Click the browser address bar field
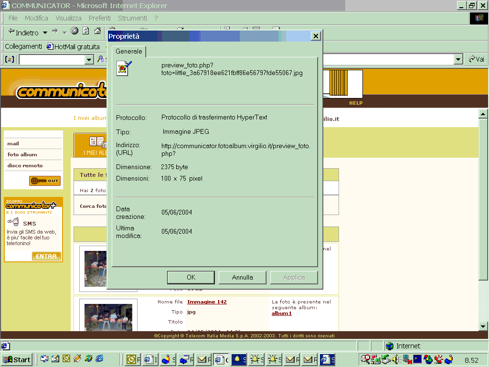This screenshot has width=489, height=367. (x=389, y=59)
